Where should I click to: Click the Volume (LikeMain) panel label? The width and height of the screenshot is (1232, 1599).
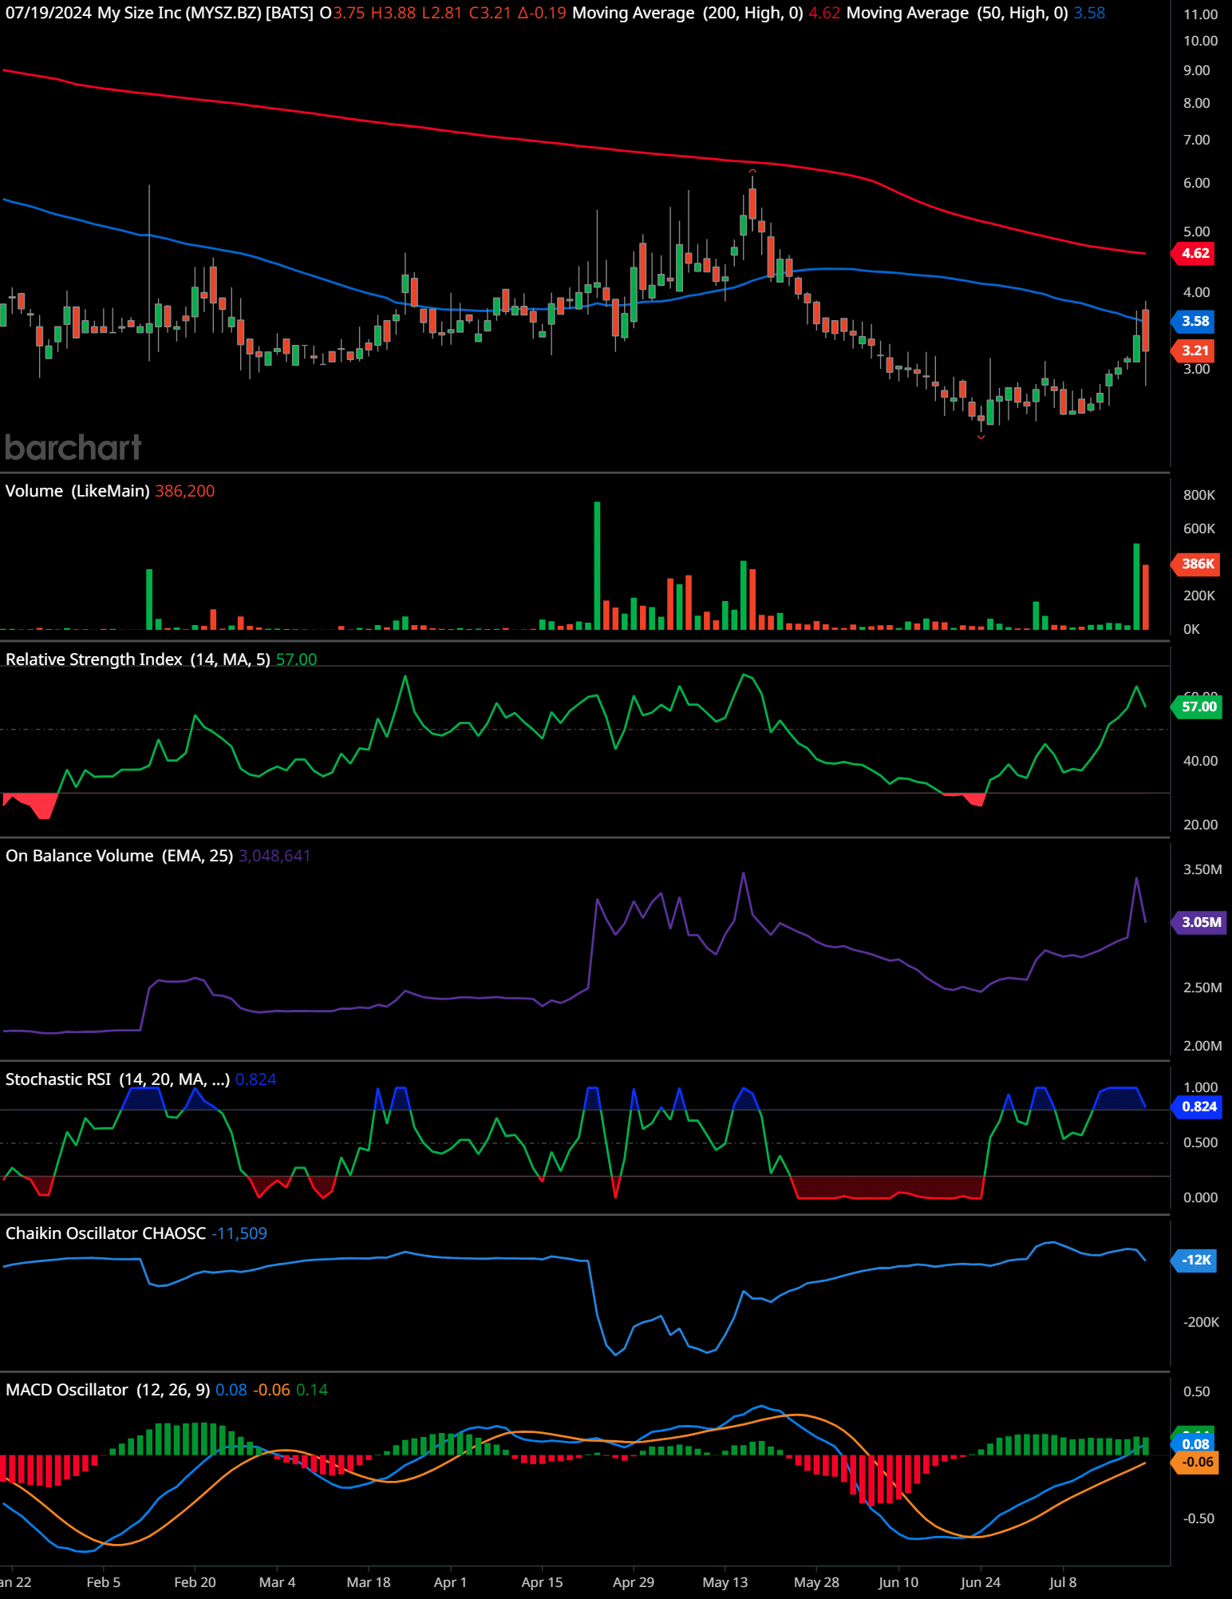pos(77,491)
